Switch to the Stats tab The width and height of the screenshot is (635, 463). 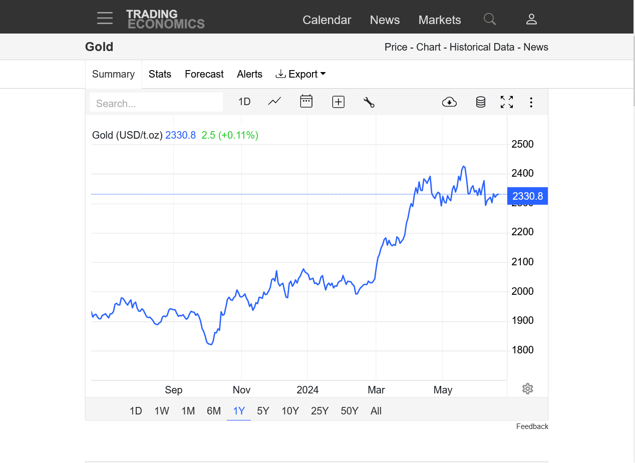[160, 74]
